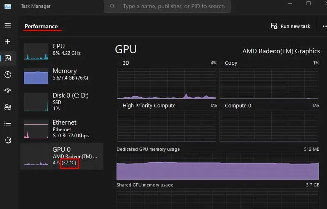Open the Copy graph engine dropdown
The height and width of the screenshot is (209, 327).
click(231, 63)
